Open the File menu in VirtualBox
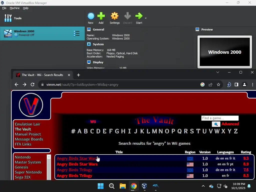 point(4,8)
